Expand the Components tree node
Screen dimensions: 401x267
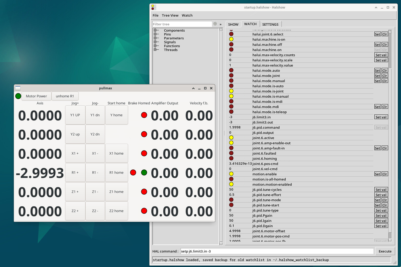(155, 30)
